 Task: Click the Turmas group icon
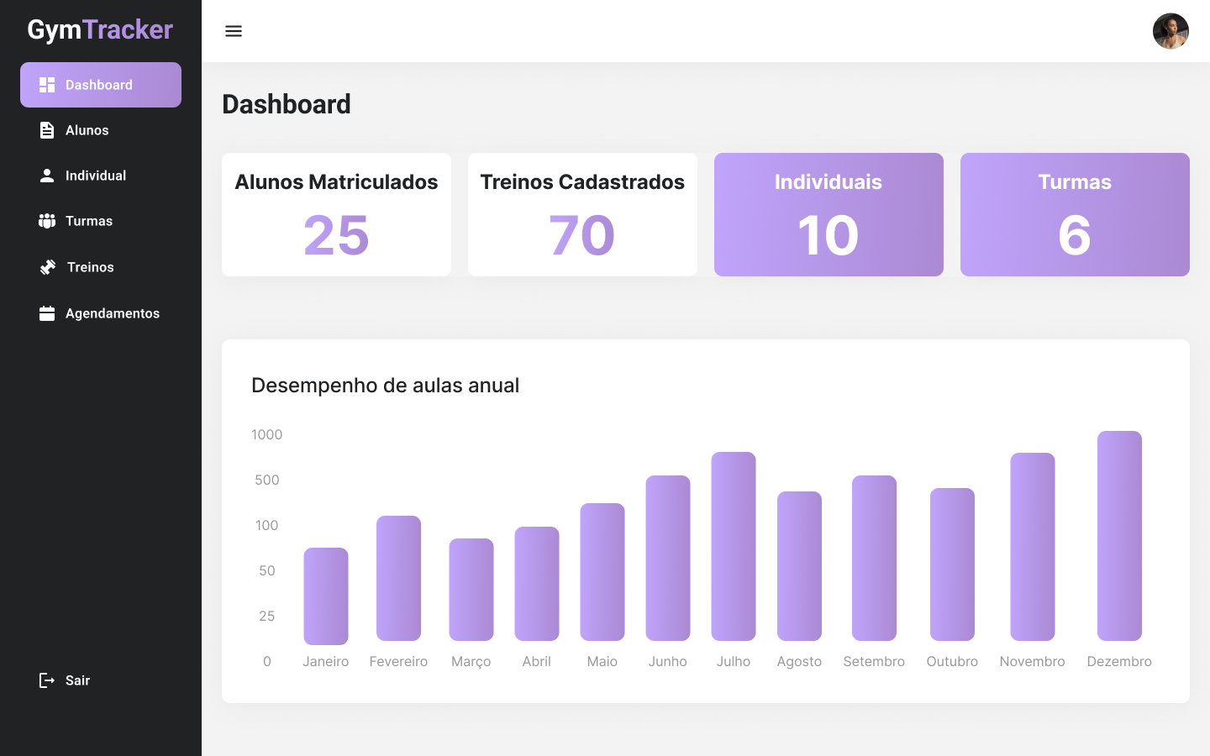(47, 221)
